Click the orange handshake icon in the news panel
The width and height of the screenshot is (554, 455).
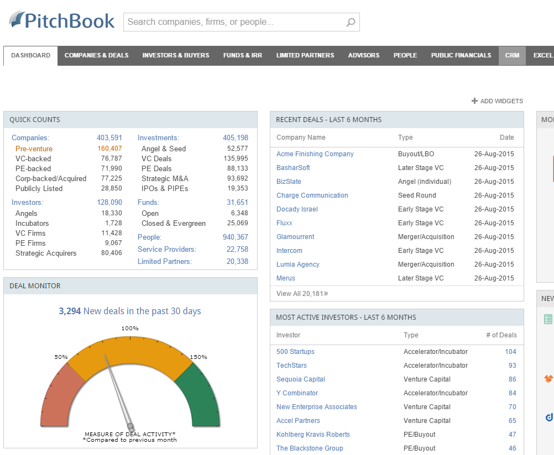tap(548, 378)
